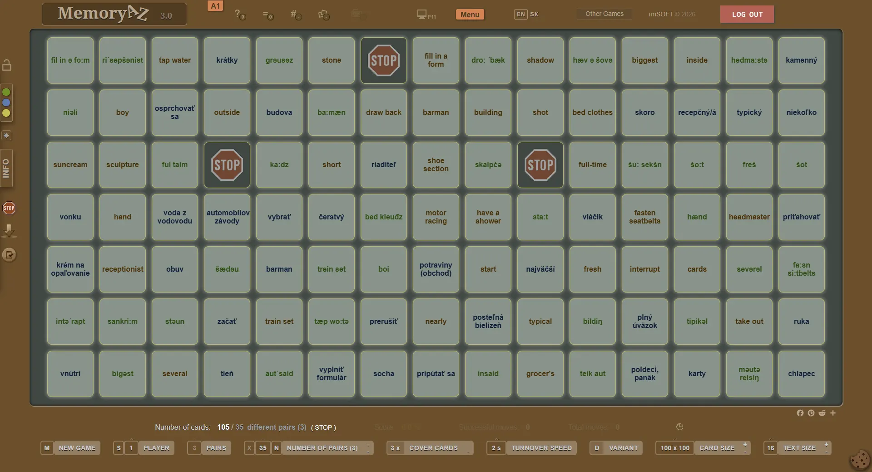Click the padlock icon in left sidebar

[7, 65]
